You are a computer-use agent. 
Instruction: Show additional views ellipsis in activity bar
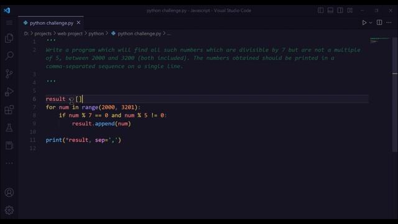pyautogui.click(x=9, y=163)
